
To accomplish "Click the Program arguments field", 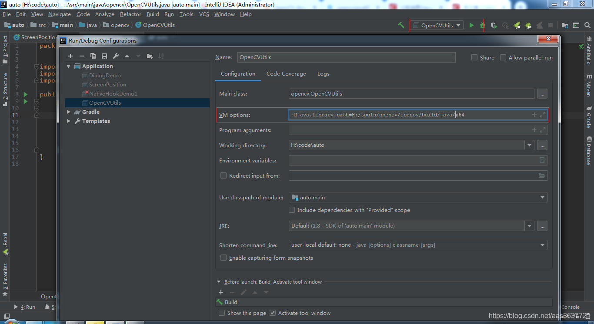I will point(418,130).
